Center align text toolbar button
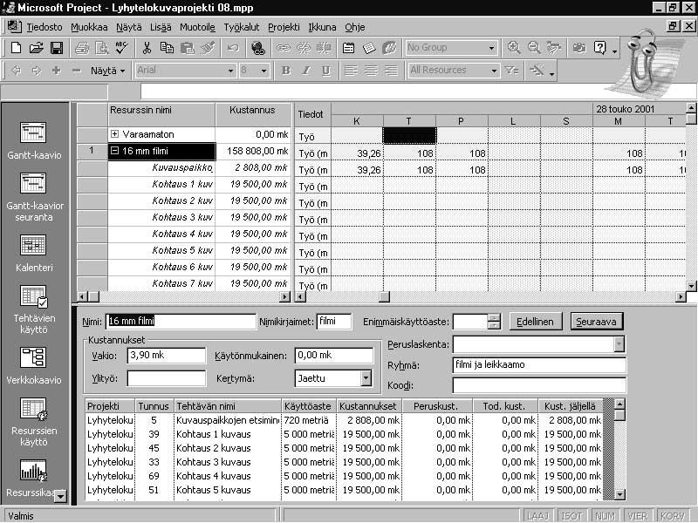The image size is (698, 523). 371,71
